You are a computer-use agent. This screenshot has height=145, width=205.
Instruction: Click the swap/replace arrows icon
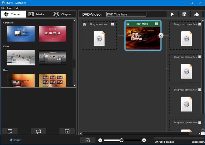pyautogui.click(x=38, y=131)
